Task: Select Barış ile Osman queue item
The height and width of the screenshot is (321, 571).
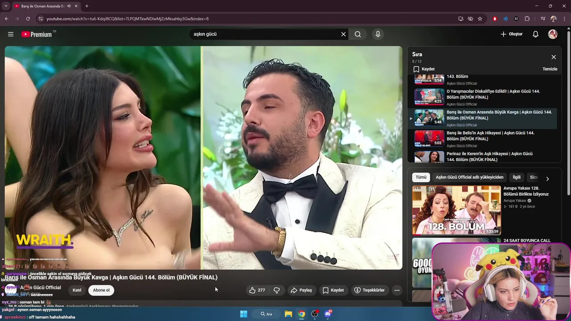Action: click(x=483, y=118)
